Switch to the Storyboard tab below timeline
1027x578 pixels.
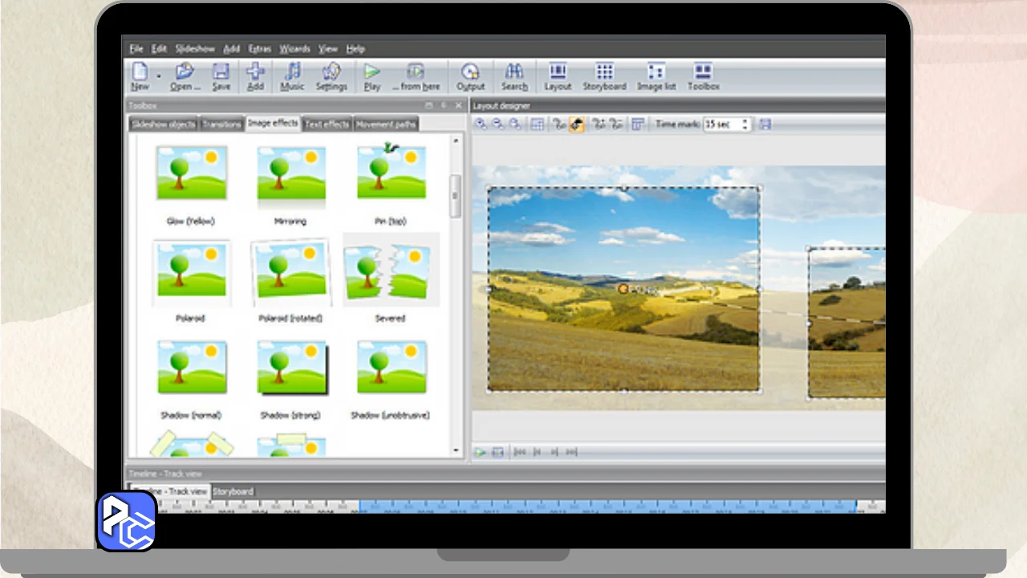click(x=233, y=491)
